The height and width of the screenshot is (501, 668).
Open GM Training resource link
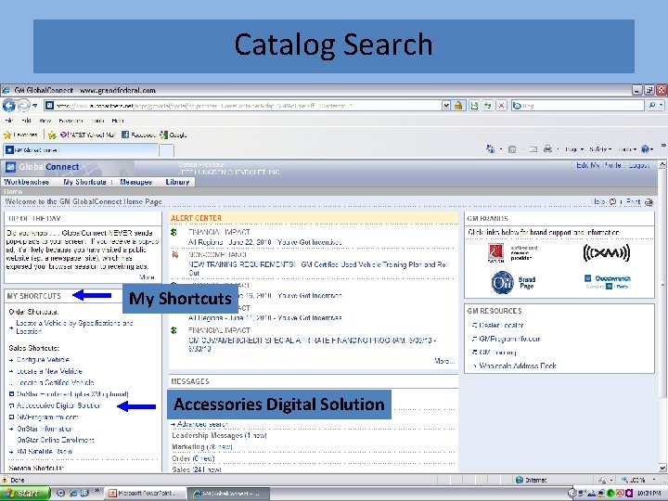(x=497, y=353)
